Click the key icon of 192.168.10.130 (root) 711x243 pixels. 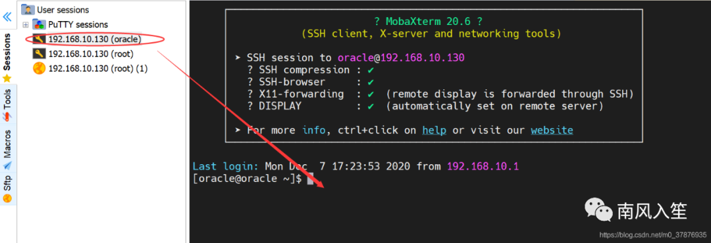[x=39, y=54]
